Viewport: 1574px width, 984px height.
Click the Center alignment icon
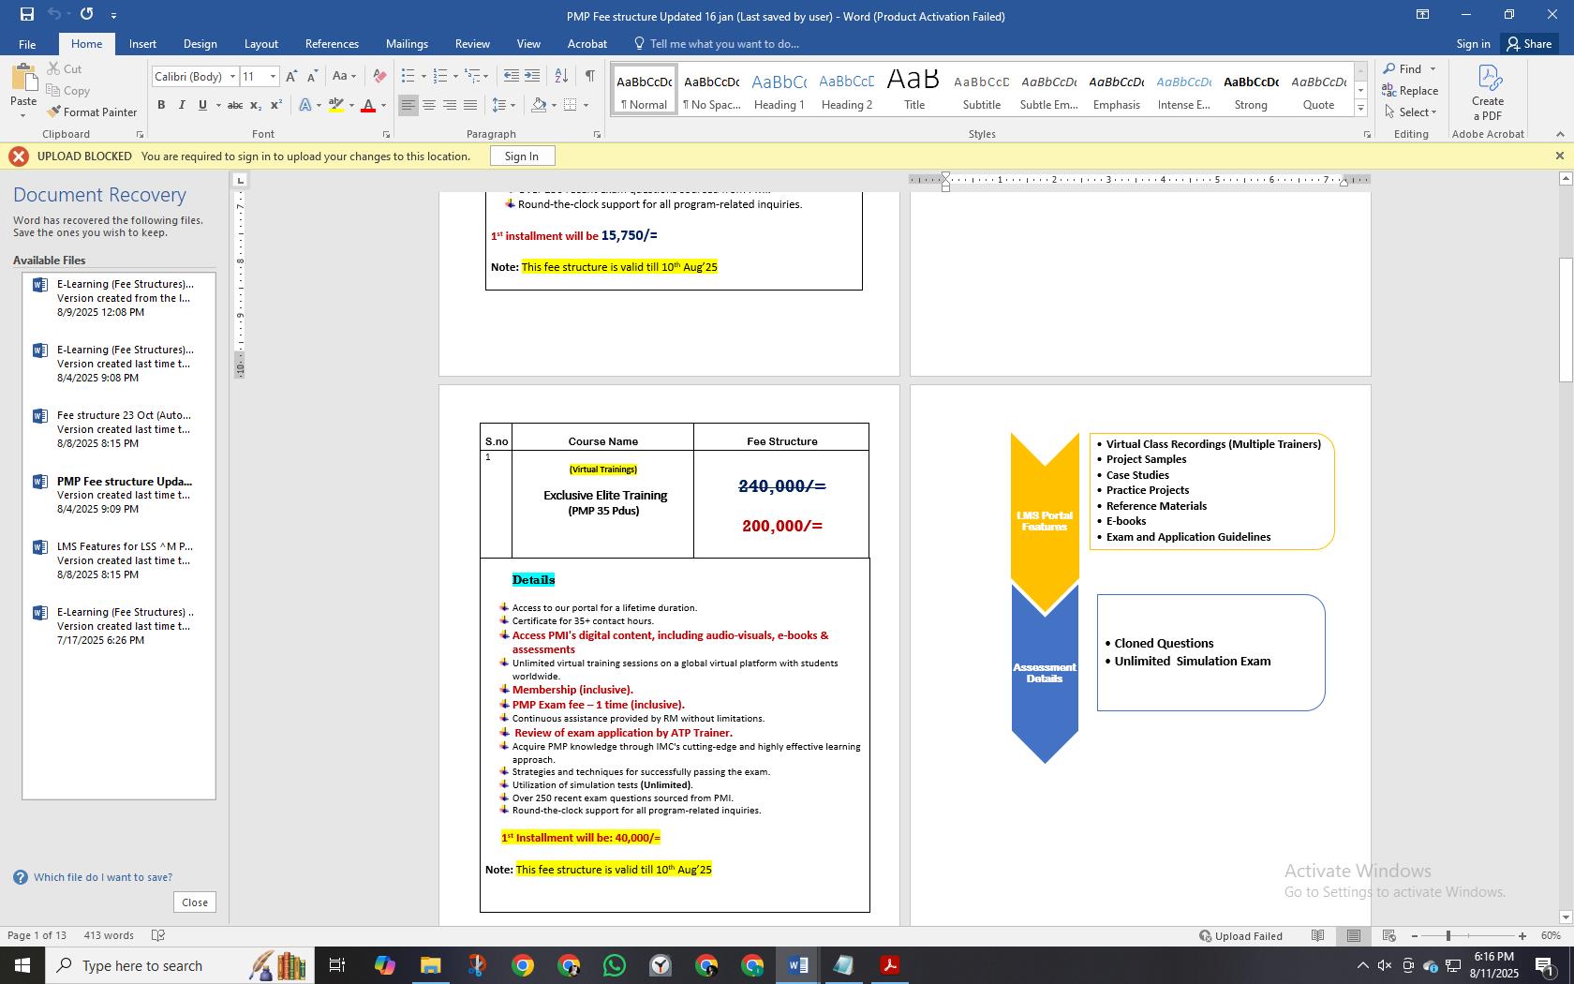[x=429, y=106]
